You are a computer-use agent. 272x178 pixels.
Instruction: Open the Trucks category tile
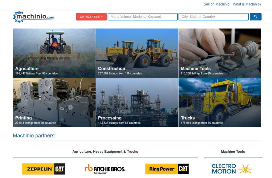click(x=220, y=102)
